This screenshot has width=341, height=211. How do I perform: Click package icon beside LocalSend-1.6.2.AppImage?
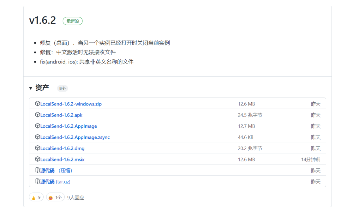(x=38, y=126)
